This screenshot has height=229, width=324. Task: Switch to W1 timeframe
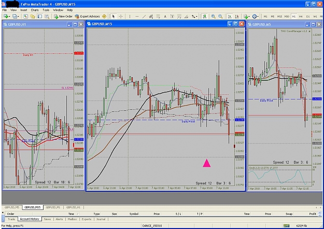315,16
